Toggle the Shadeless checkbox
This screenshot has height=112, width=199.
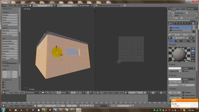(x=183, y=92)
